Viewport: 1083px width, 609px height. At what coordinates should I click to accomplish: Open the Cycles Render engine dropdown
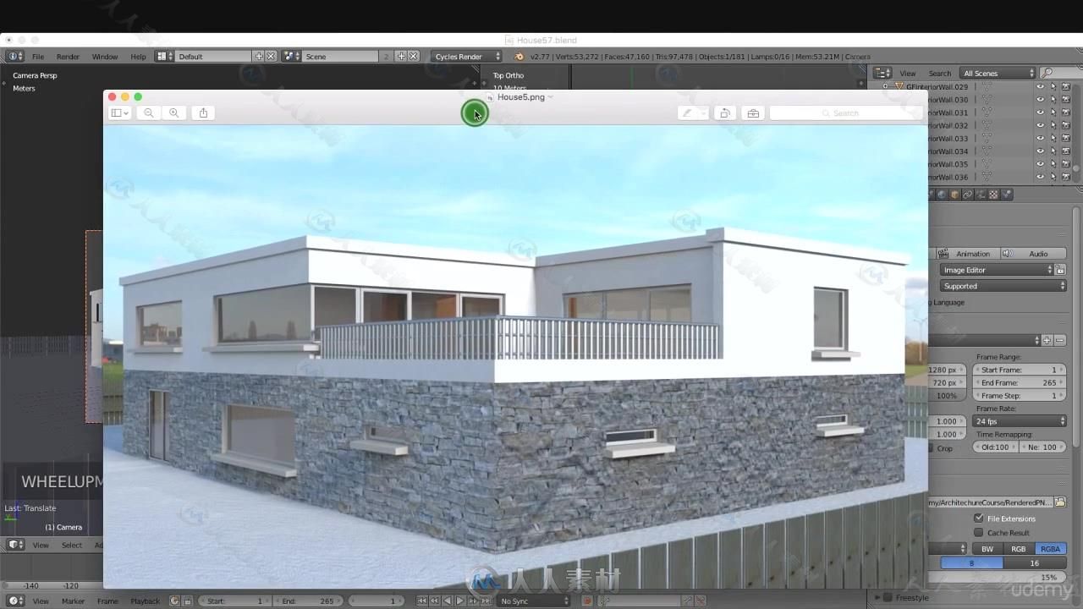point(467,57)
